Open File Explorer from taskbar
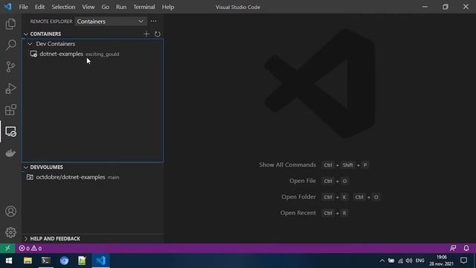Image resolution: width=476 pixels, height=268 pixels. [28, 261]
